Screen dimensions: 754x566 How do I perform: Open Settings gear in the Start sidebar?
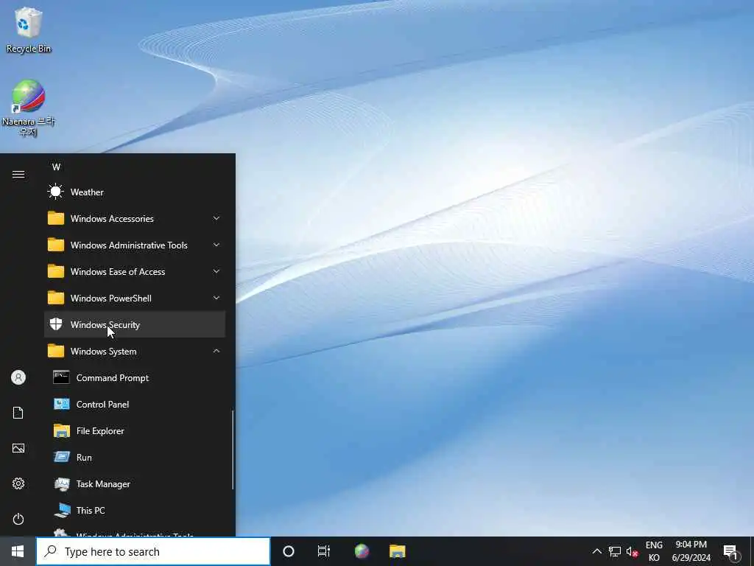pos(18,483)
